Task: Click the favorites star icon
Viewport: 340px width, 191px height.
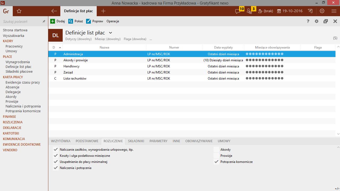Action: pyautogui.click(x=19, y=11)
